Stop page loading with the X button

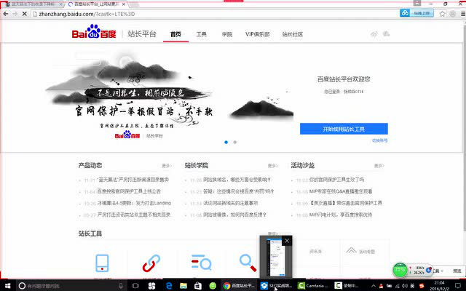pyautogui.click(x=24, y=14)
